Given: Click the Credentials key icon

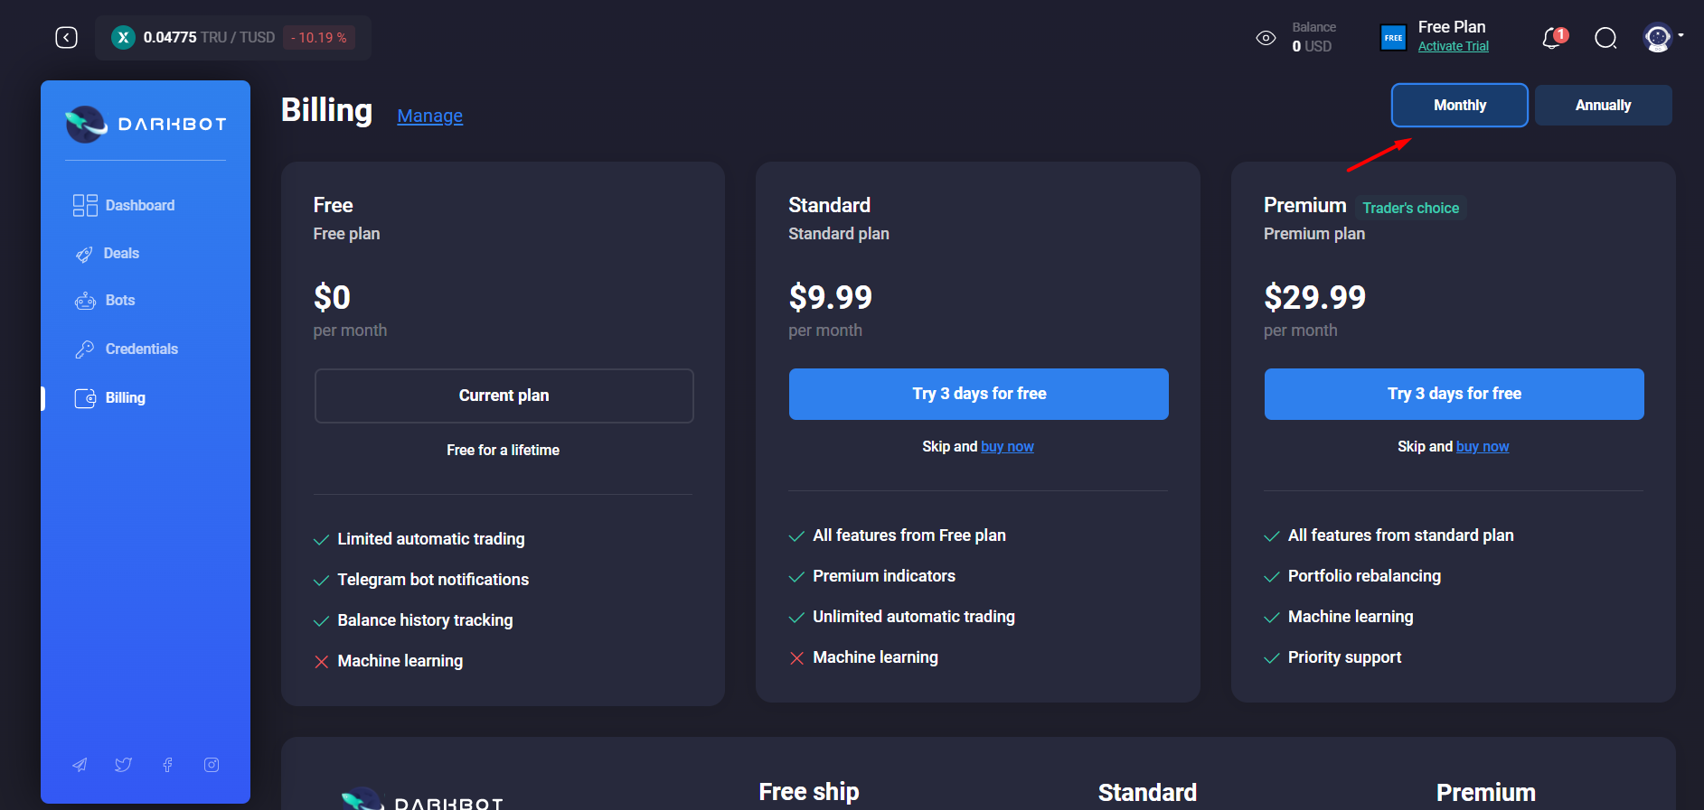Looking at the screenshot, I should pyautogui.click(x=85, y=349).
